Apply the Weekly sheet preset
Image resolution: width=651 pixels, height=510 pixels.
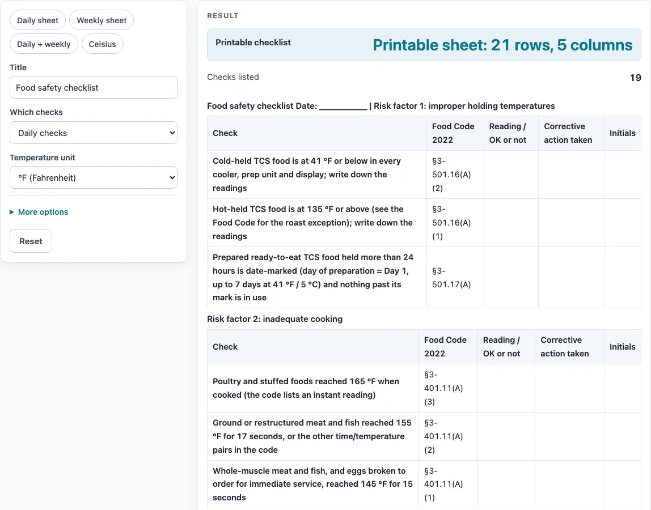[x=102, y=20]
